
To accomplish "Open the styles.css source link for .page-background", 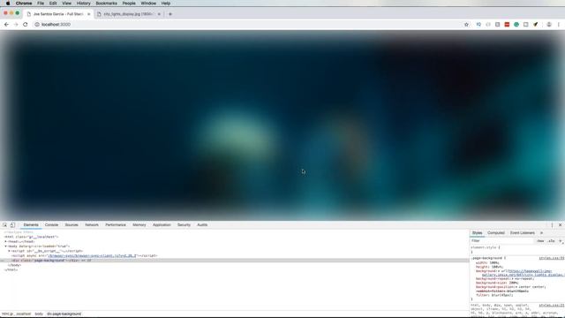I will click(551, 258).
